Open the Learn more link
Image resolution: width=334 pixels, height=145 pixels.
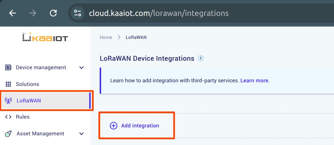pyautogui.click(x=254, y=81)
